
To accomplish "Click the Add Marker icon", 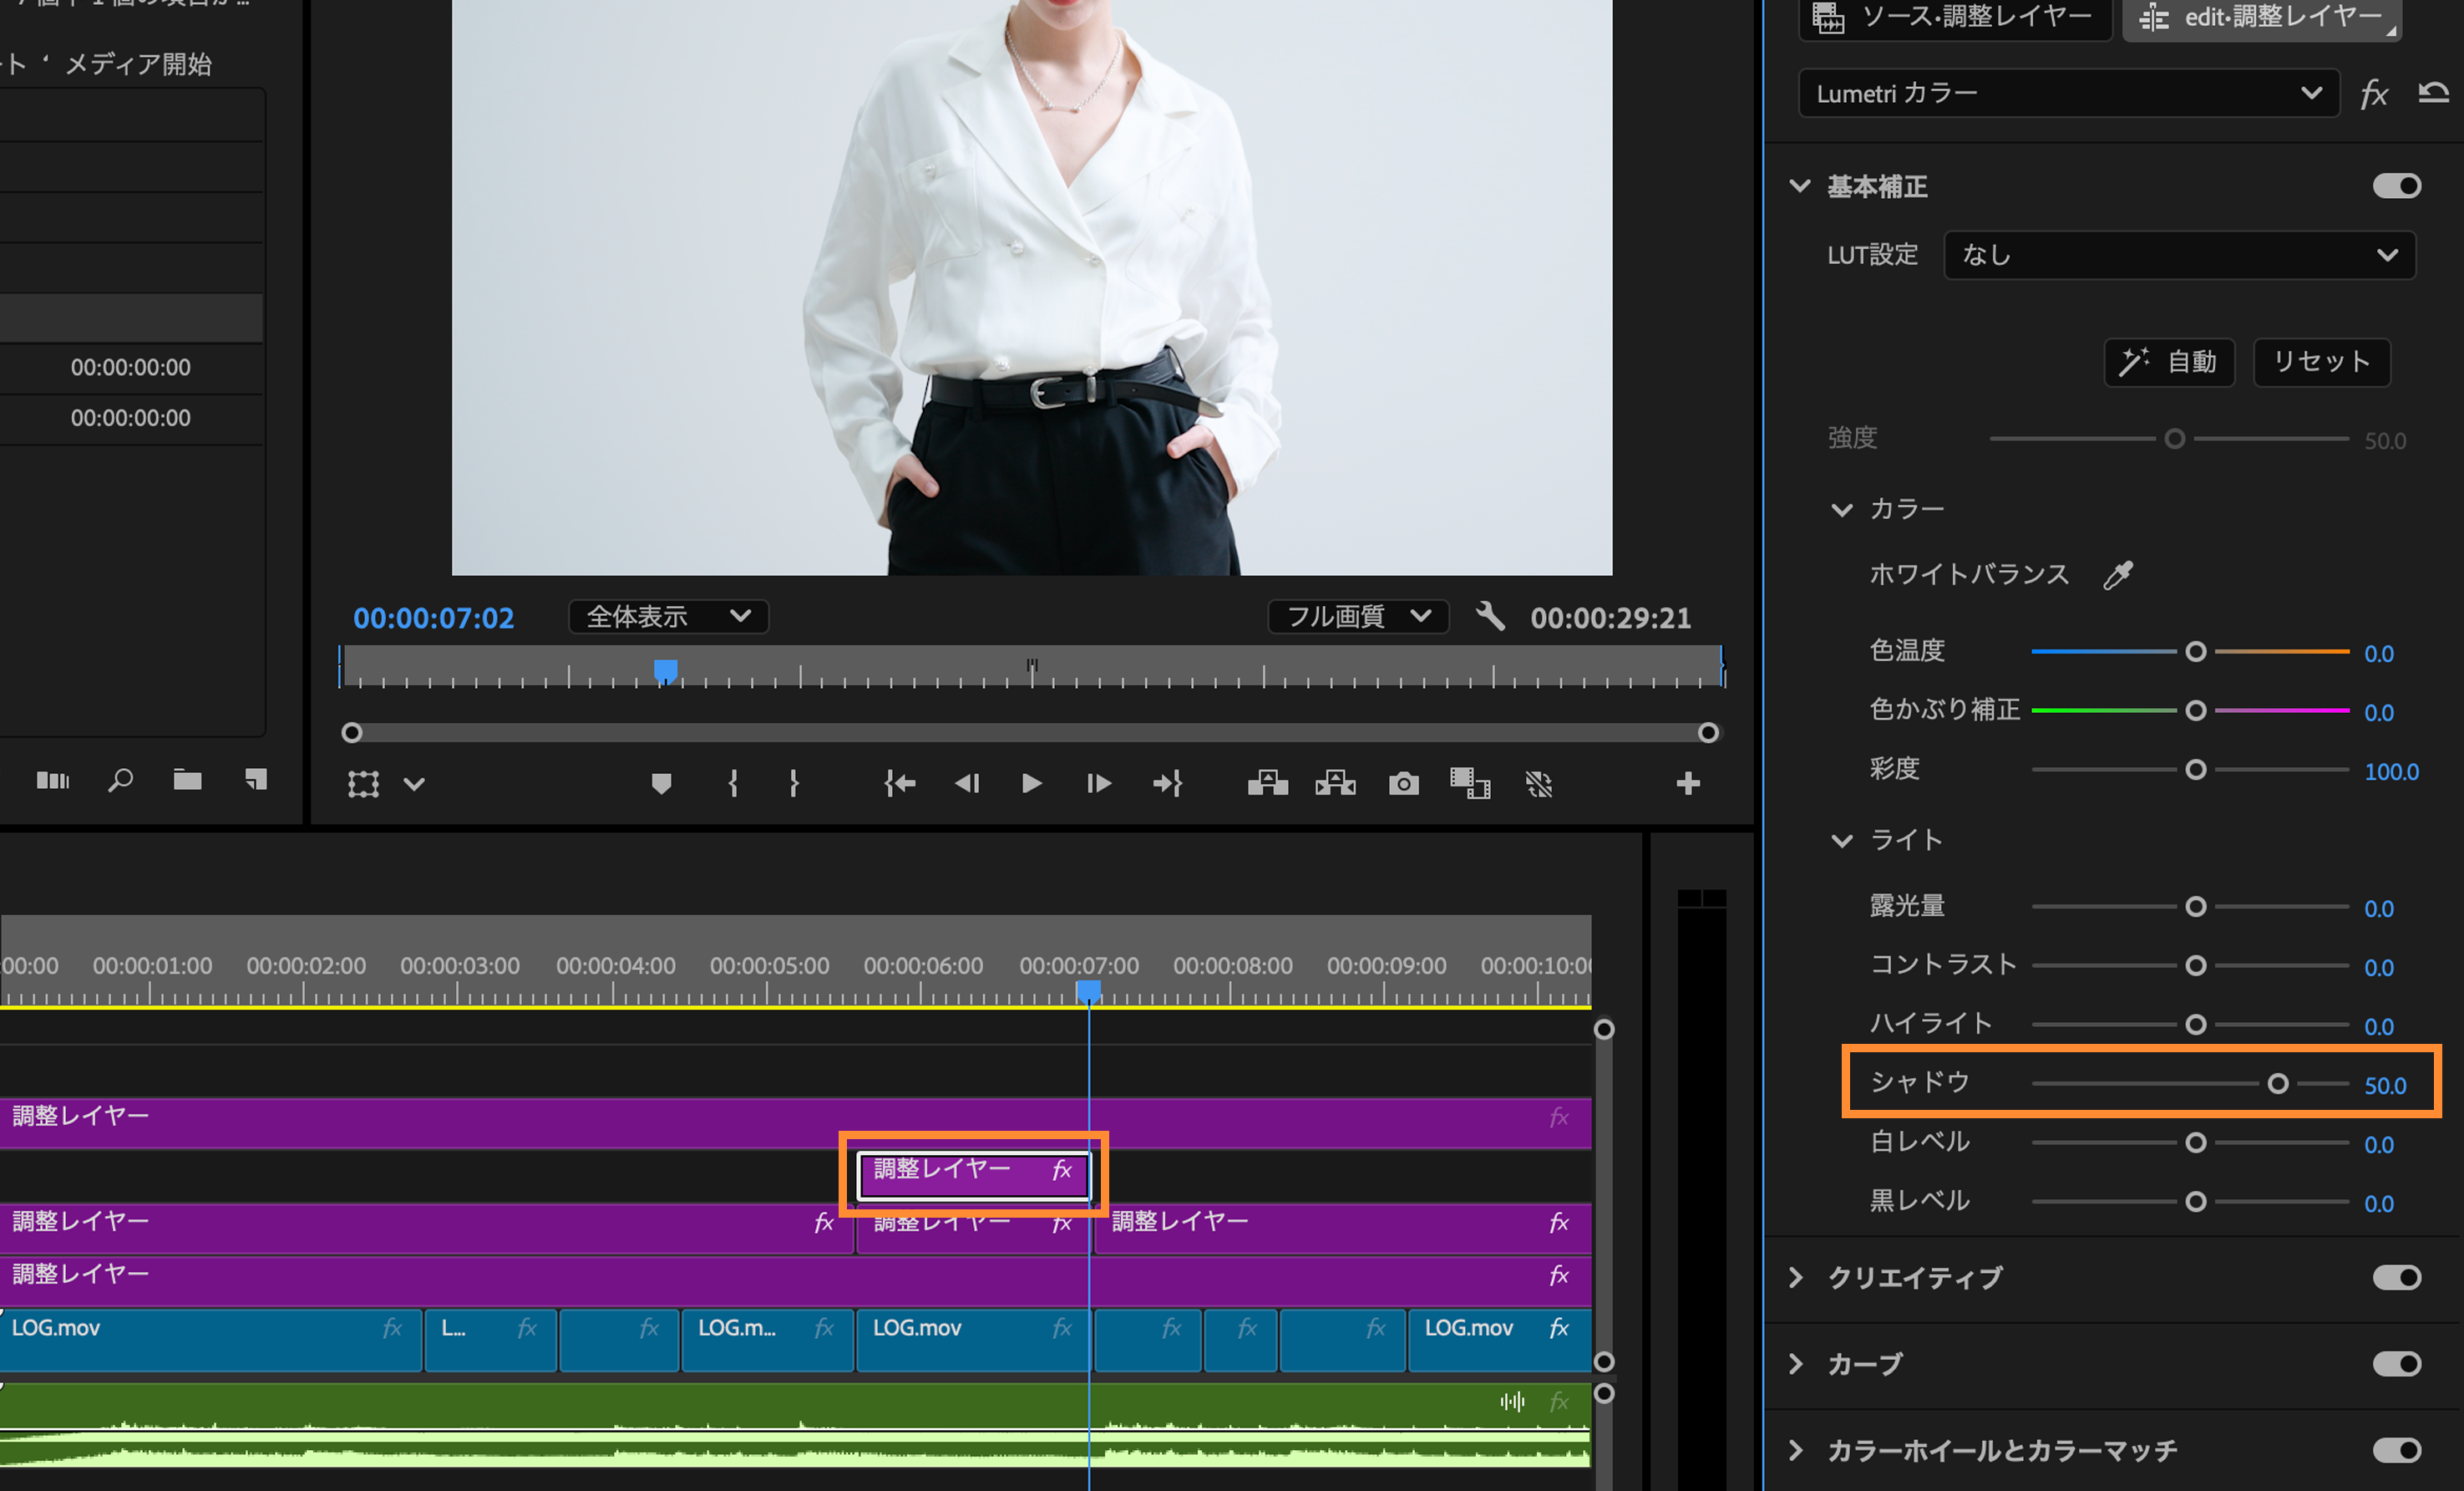I will [661, 783].
